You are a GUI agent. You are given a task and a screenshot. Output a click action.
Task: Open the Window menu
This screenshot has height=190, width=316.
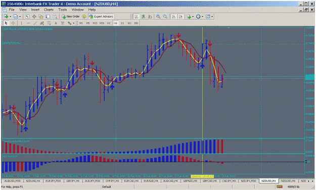(78, 10)
